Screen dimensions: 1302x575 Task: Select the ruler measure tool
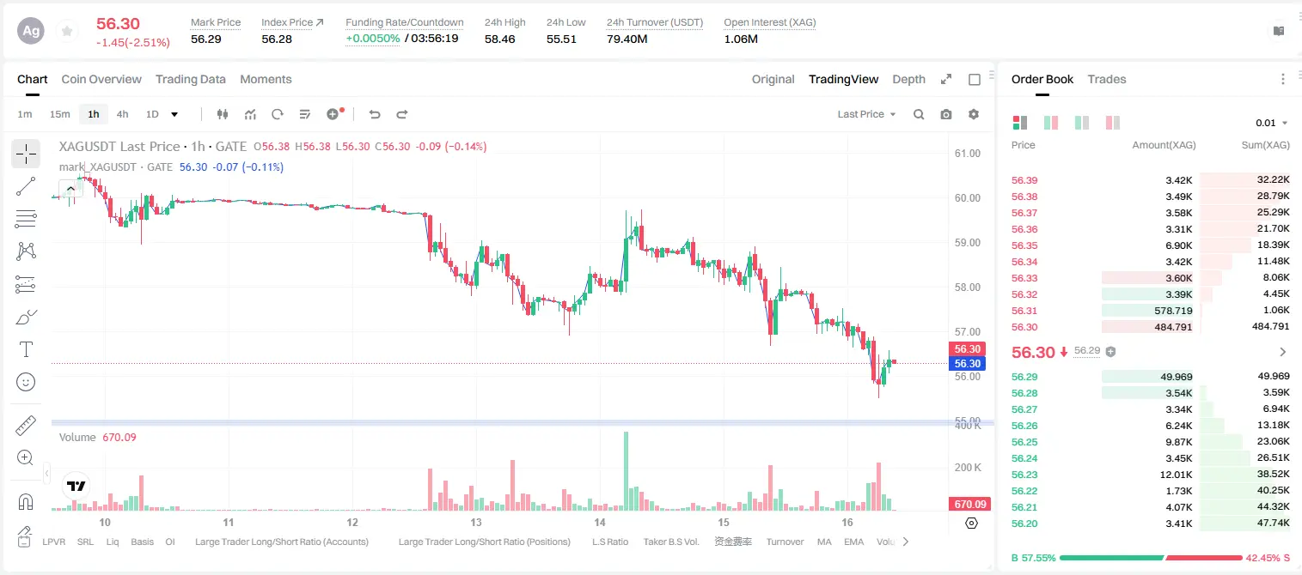26,426
